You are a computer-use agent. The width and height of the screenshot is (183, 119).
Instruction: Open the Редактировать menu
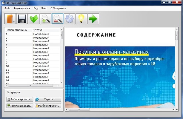[22, 8]
